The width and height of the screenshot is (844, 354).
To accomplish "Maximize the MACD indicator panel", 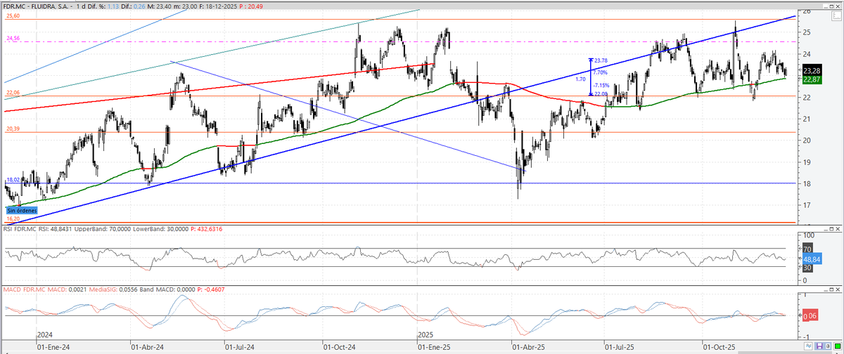I will [831, 289].
